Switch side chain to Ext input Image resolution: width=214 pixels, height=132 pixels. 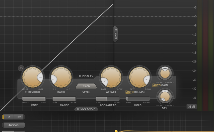[19, 117]
